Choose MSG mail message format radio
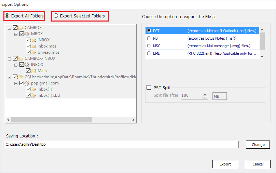 (x=149, y=46)
